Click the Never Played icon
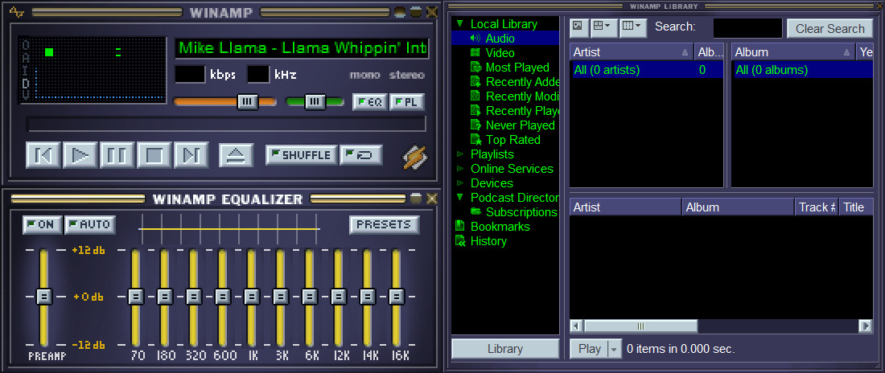This screenshot has width=885, height=373. pos(475,125)
